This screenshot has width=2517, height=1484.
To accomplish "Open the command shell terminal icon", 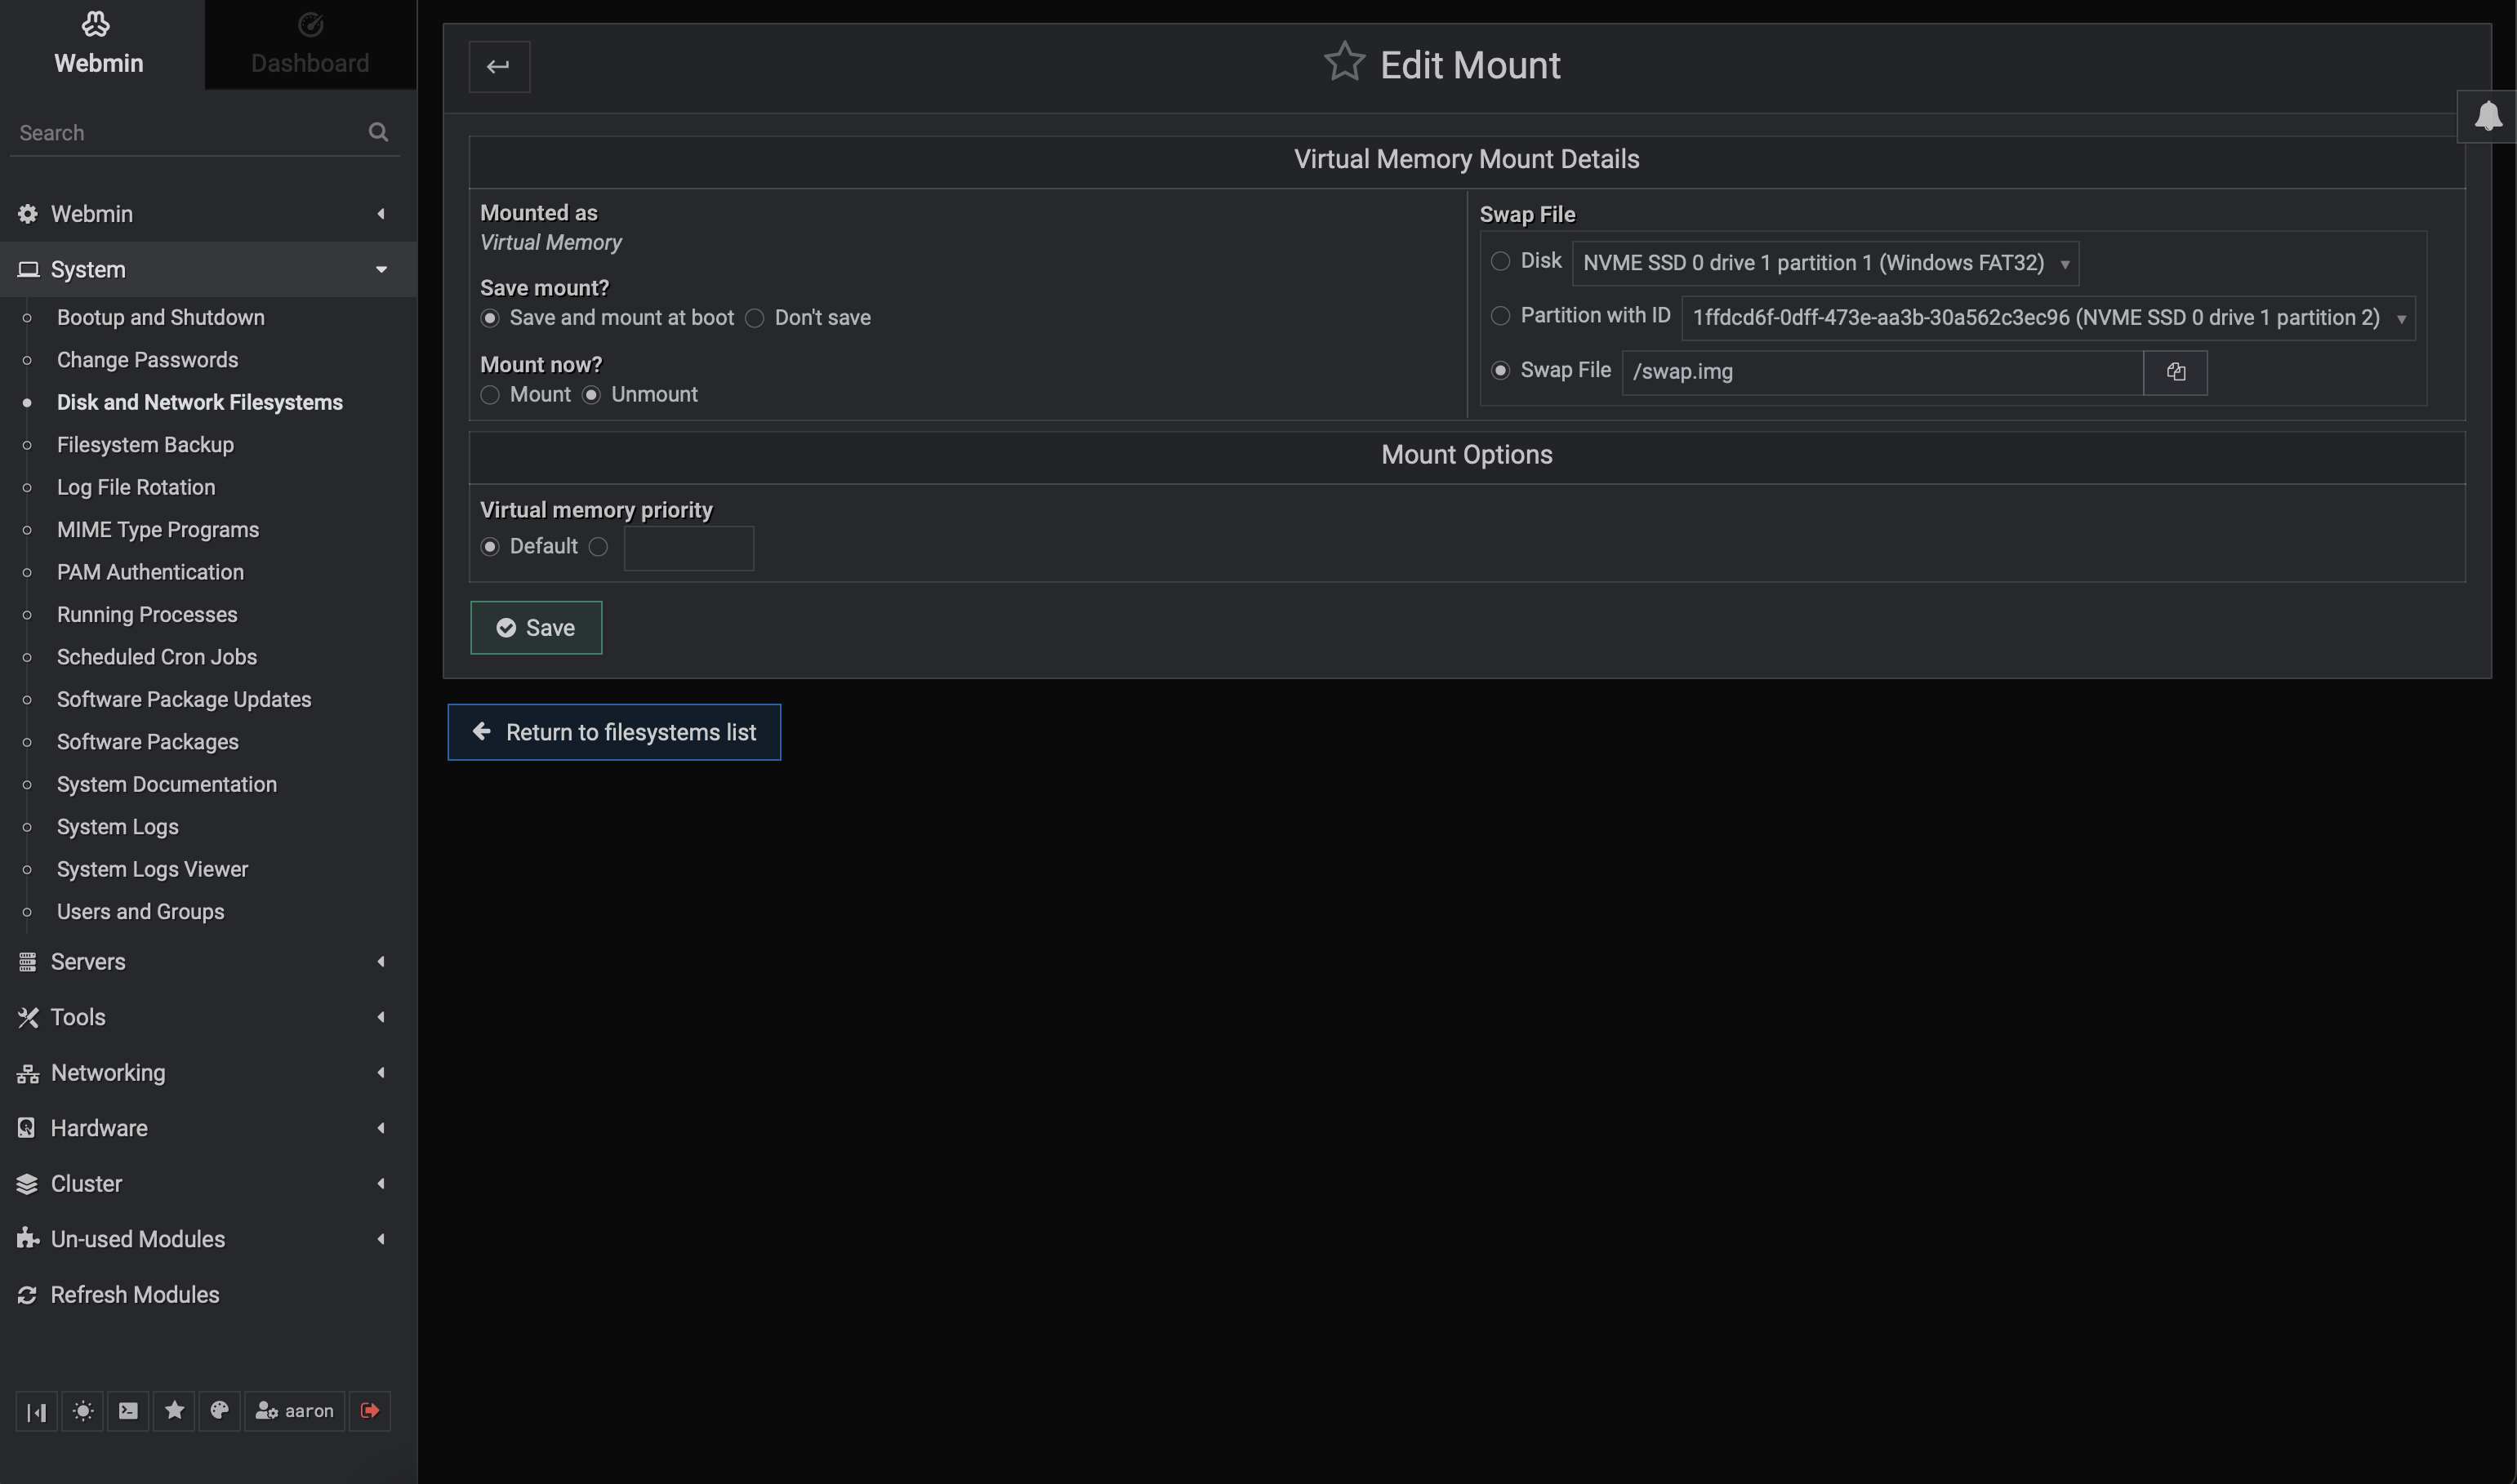I will point(128,1410).
